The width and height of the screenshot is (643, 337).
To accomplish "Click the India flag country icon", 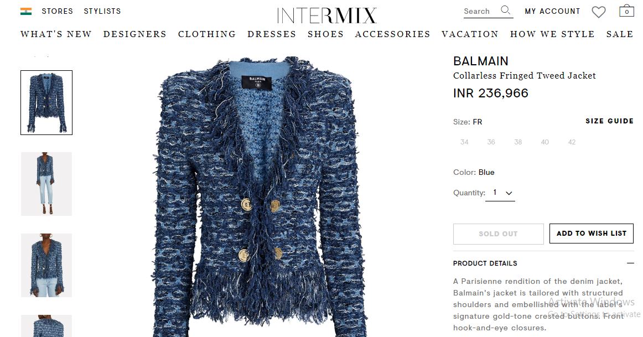I will [x=26, y=12].
